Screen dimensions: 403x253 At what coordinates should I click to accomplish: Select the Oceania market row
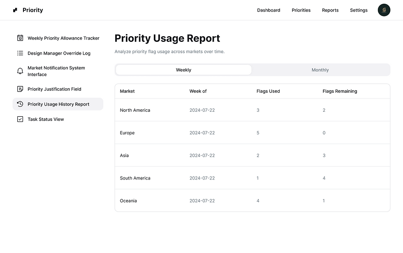pos(252,201)
